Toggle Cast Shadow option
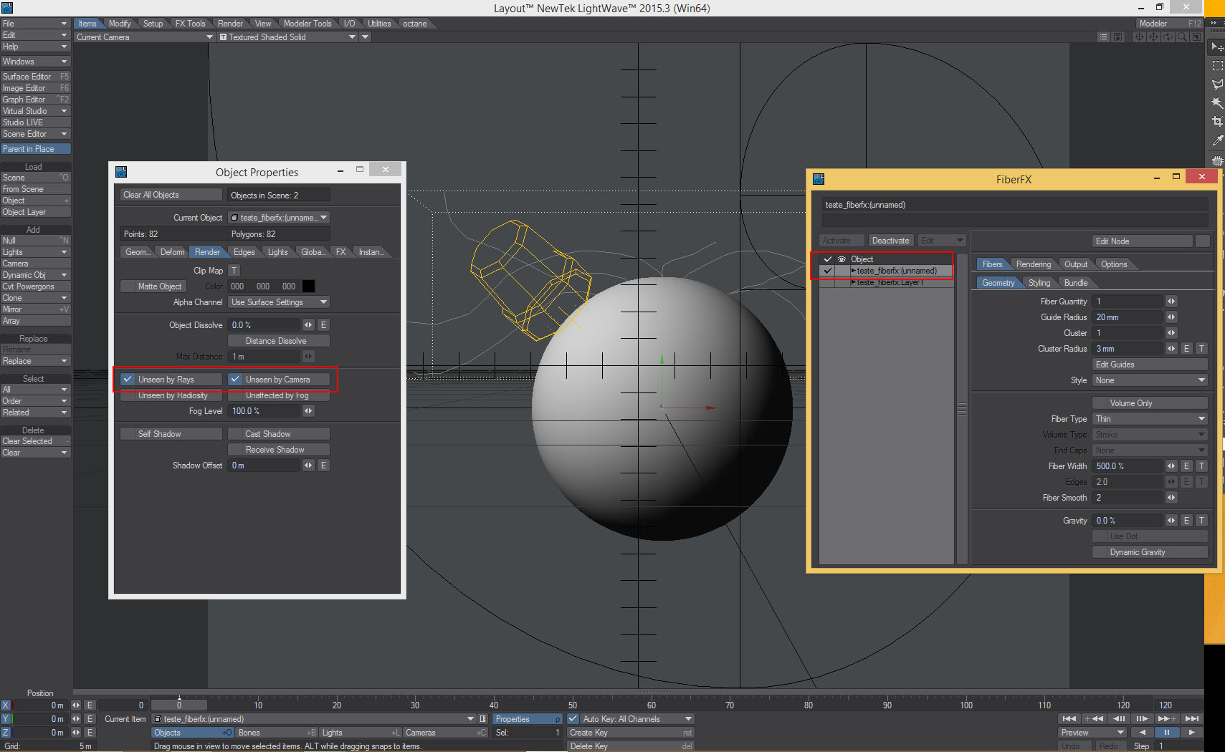The height and width of the screenshot is (752, 1225). click(279, 434)
